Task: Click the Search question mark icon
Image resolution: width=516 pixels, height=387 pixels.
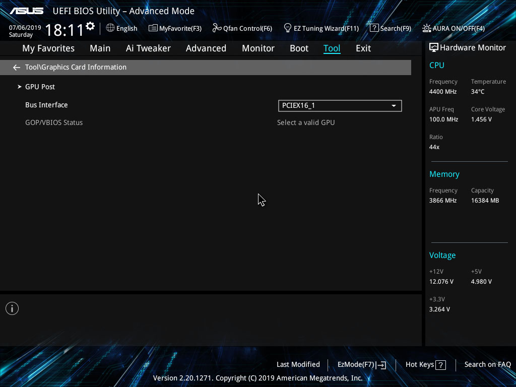Action: point(374,28)
